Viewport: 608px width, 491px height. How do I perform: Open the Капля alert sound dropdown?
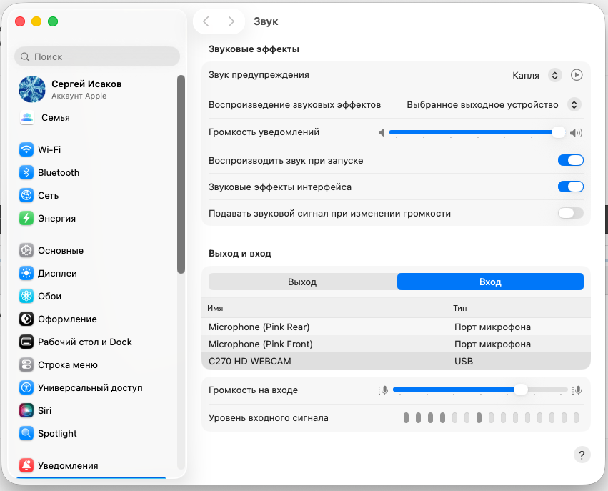[555, 75]
